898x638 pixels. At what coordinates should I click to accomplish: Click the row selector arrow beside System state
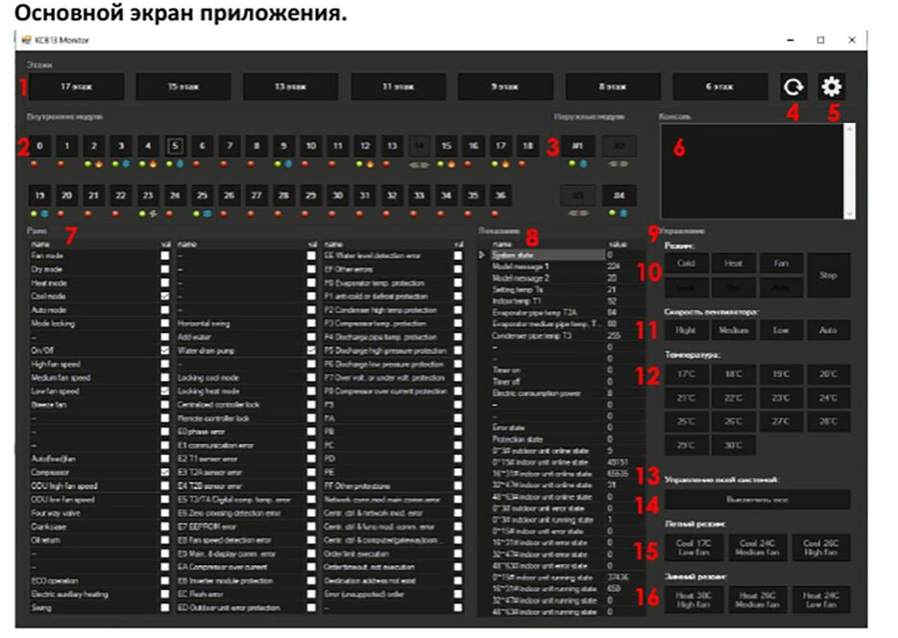click(482, 255)
